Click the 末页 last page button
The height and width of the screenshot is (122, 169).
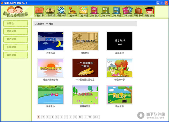tap(96, 117)
